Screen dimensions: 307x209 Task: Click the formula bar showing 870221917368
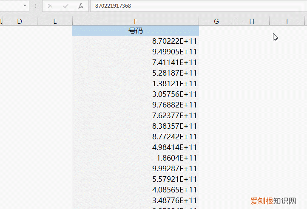pyautogui.click(x=196, y=6)
